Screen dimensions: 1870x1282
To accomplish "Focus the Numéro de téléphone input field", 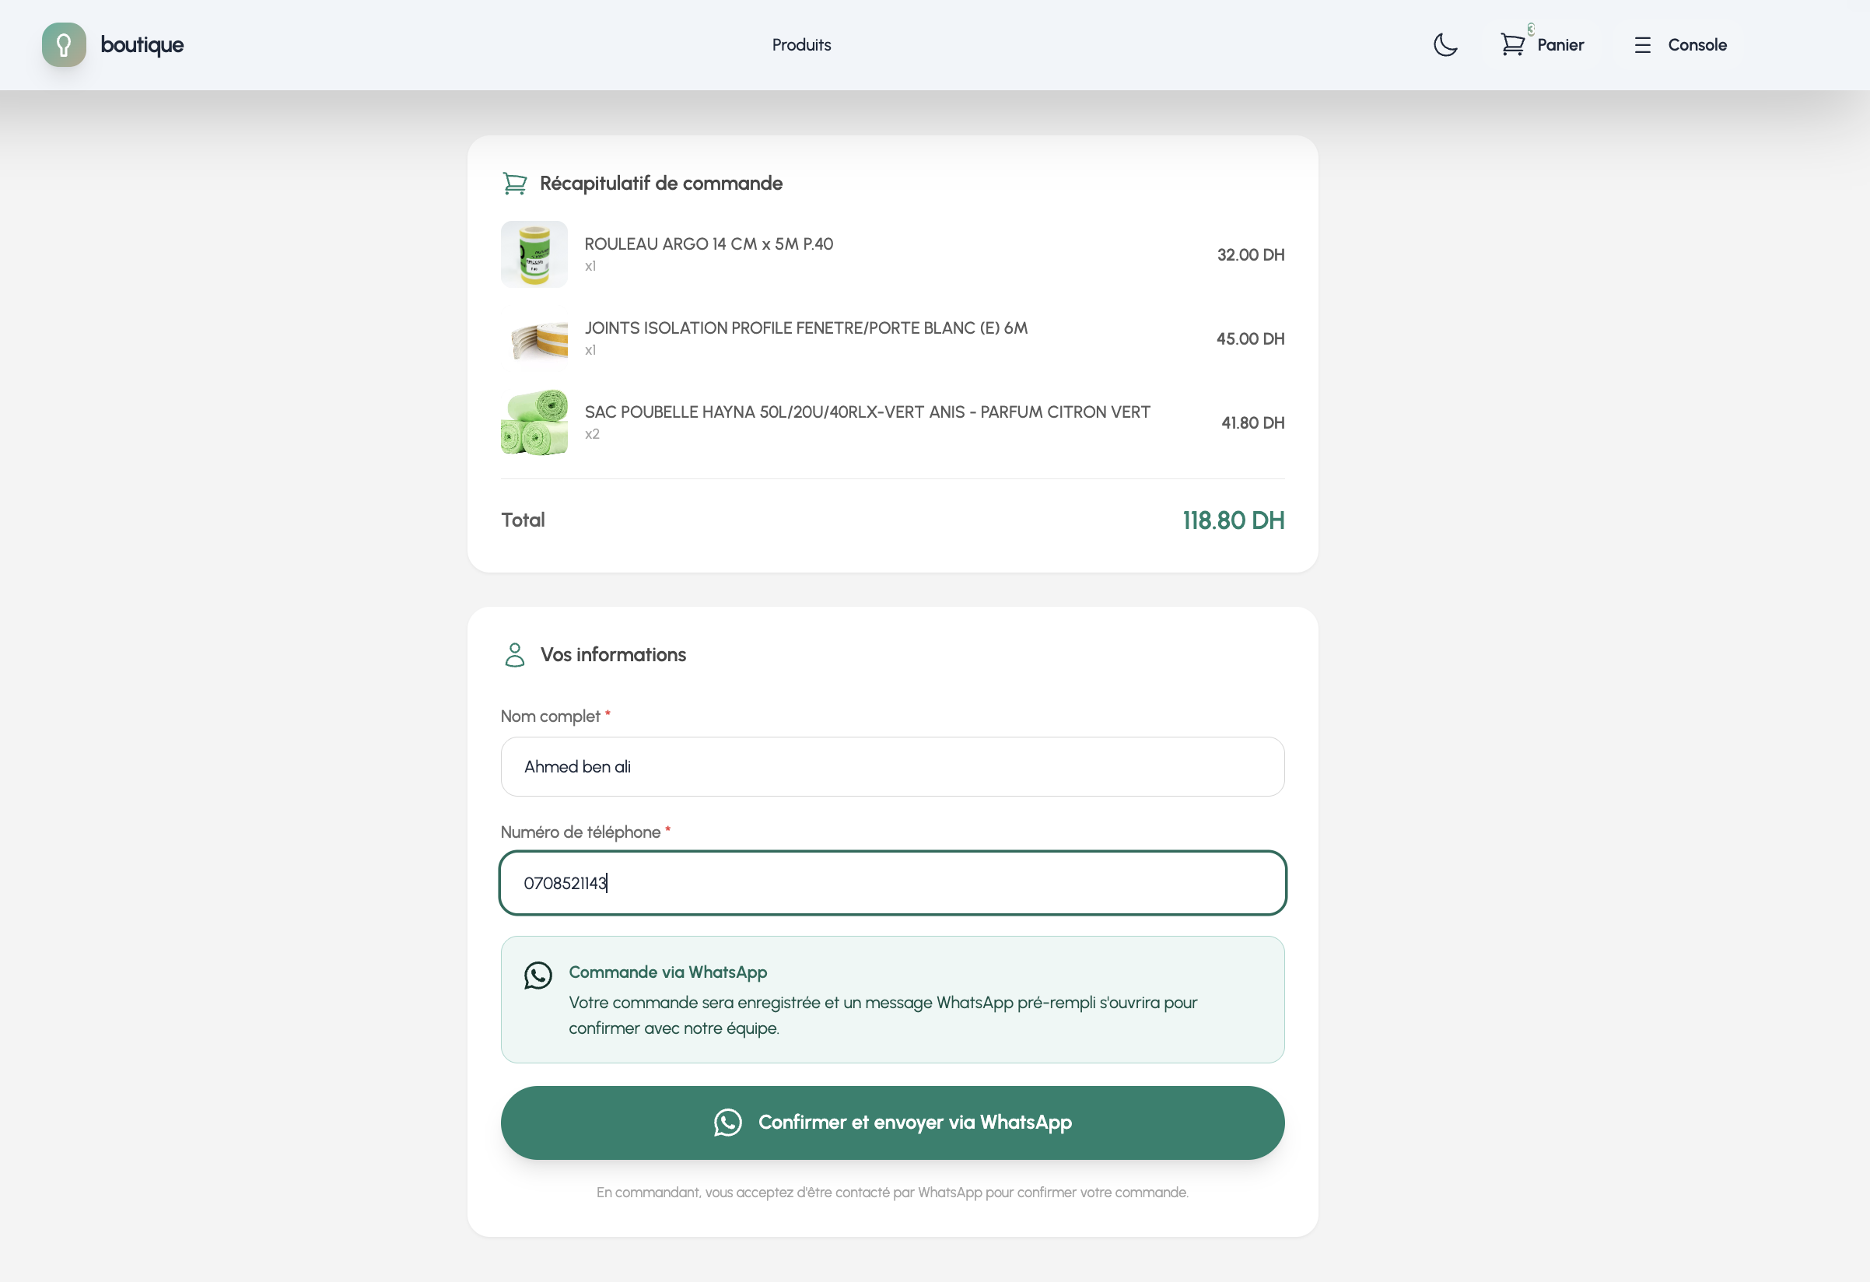I will coord(892,883).
